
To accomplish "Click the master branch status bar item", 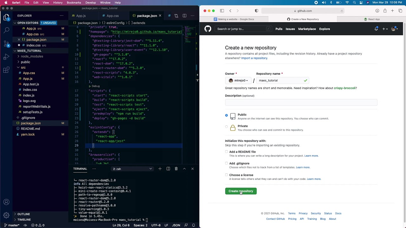I will coord(12,225).
